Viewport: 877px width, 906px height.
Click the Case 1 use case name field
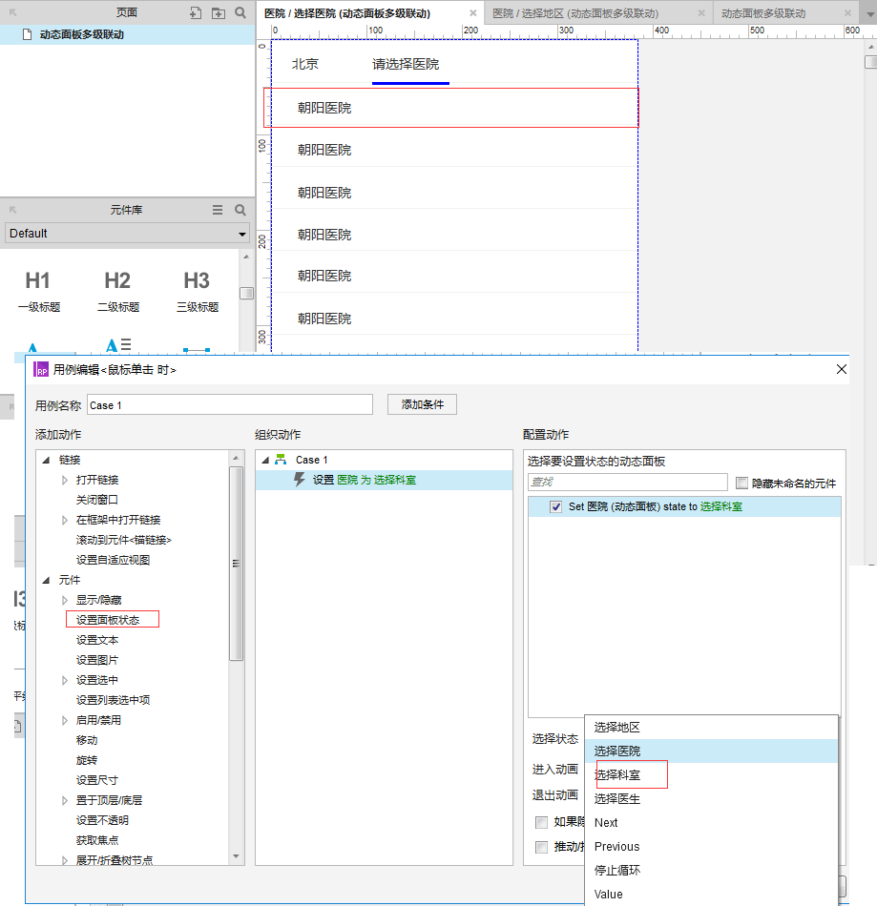[x=229, y=404]
